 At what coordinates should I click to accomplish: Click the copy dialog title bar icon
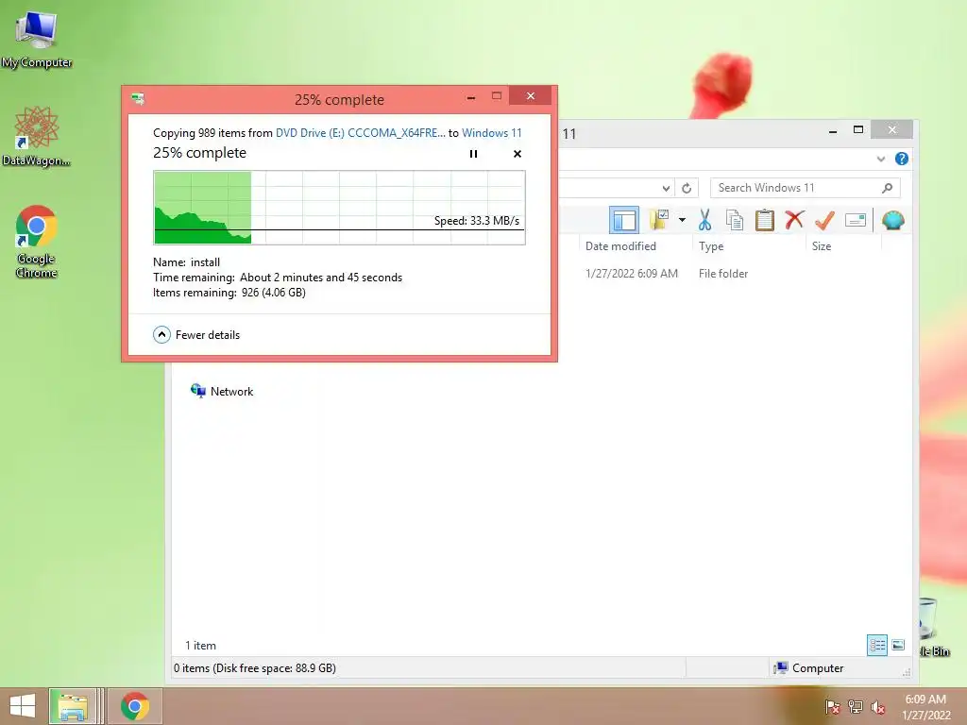click(138, 98)
